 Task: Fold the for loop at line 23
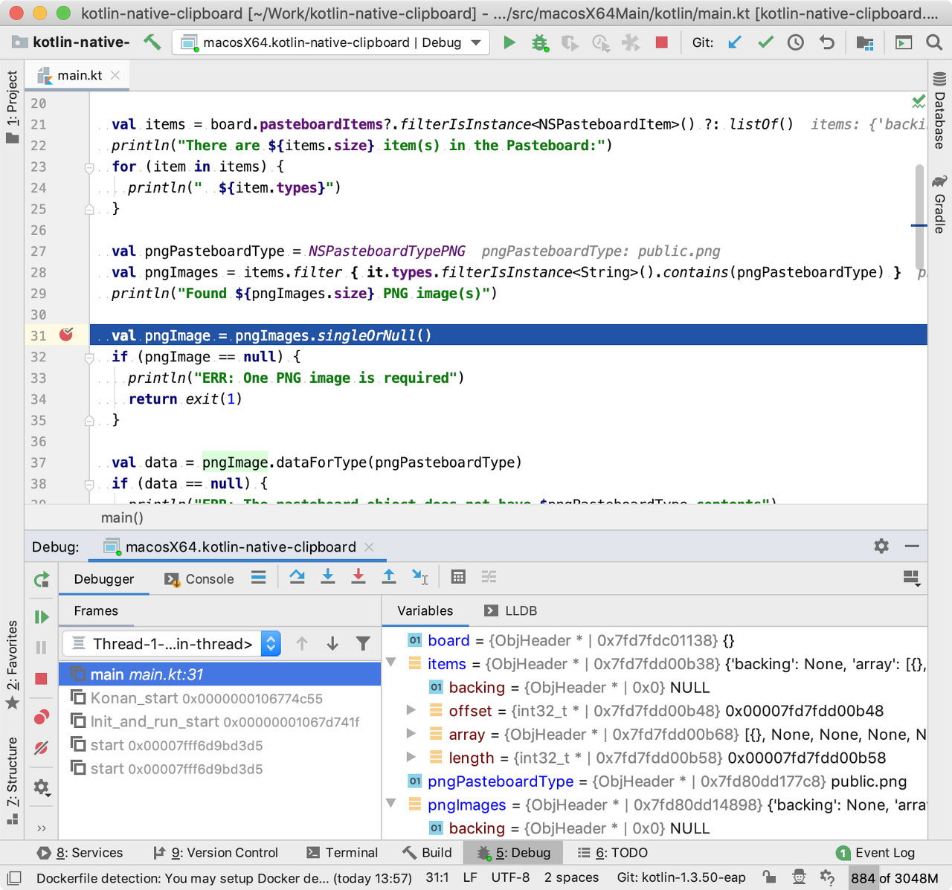click(89, 167)
